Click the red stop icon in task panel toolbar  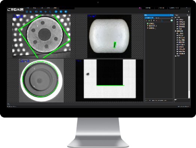pos(157,20)
